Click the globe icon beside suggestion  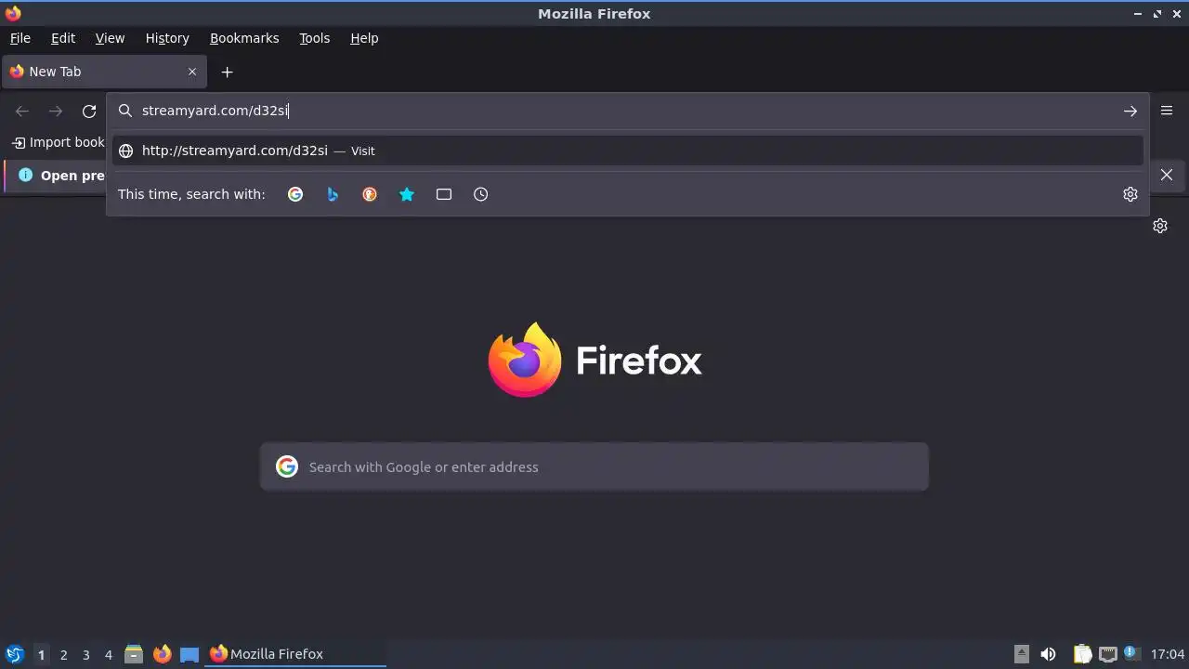point(125,151)
